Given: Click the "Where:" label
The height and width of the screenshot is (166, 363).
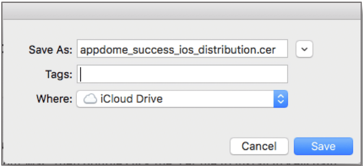Looking at the screenshot, I should click(x=55, y=99).
